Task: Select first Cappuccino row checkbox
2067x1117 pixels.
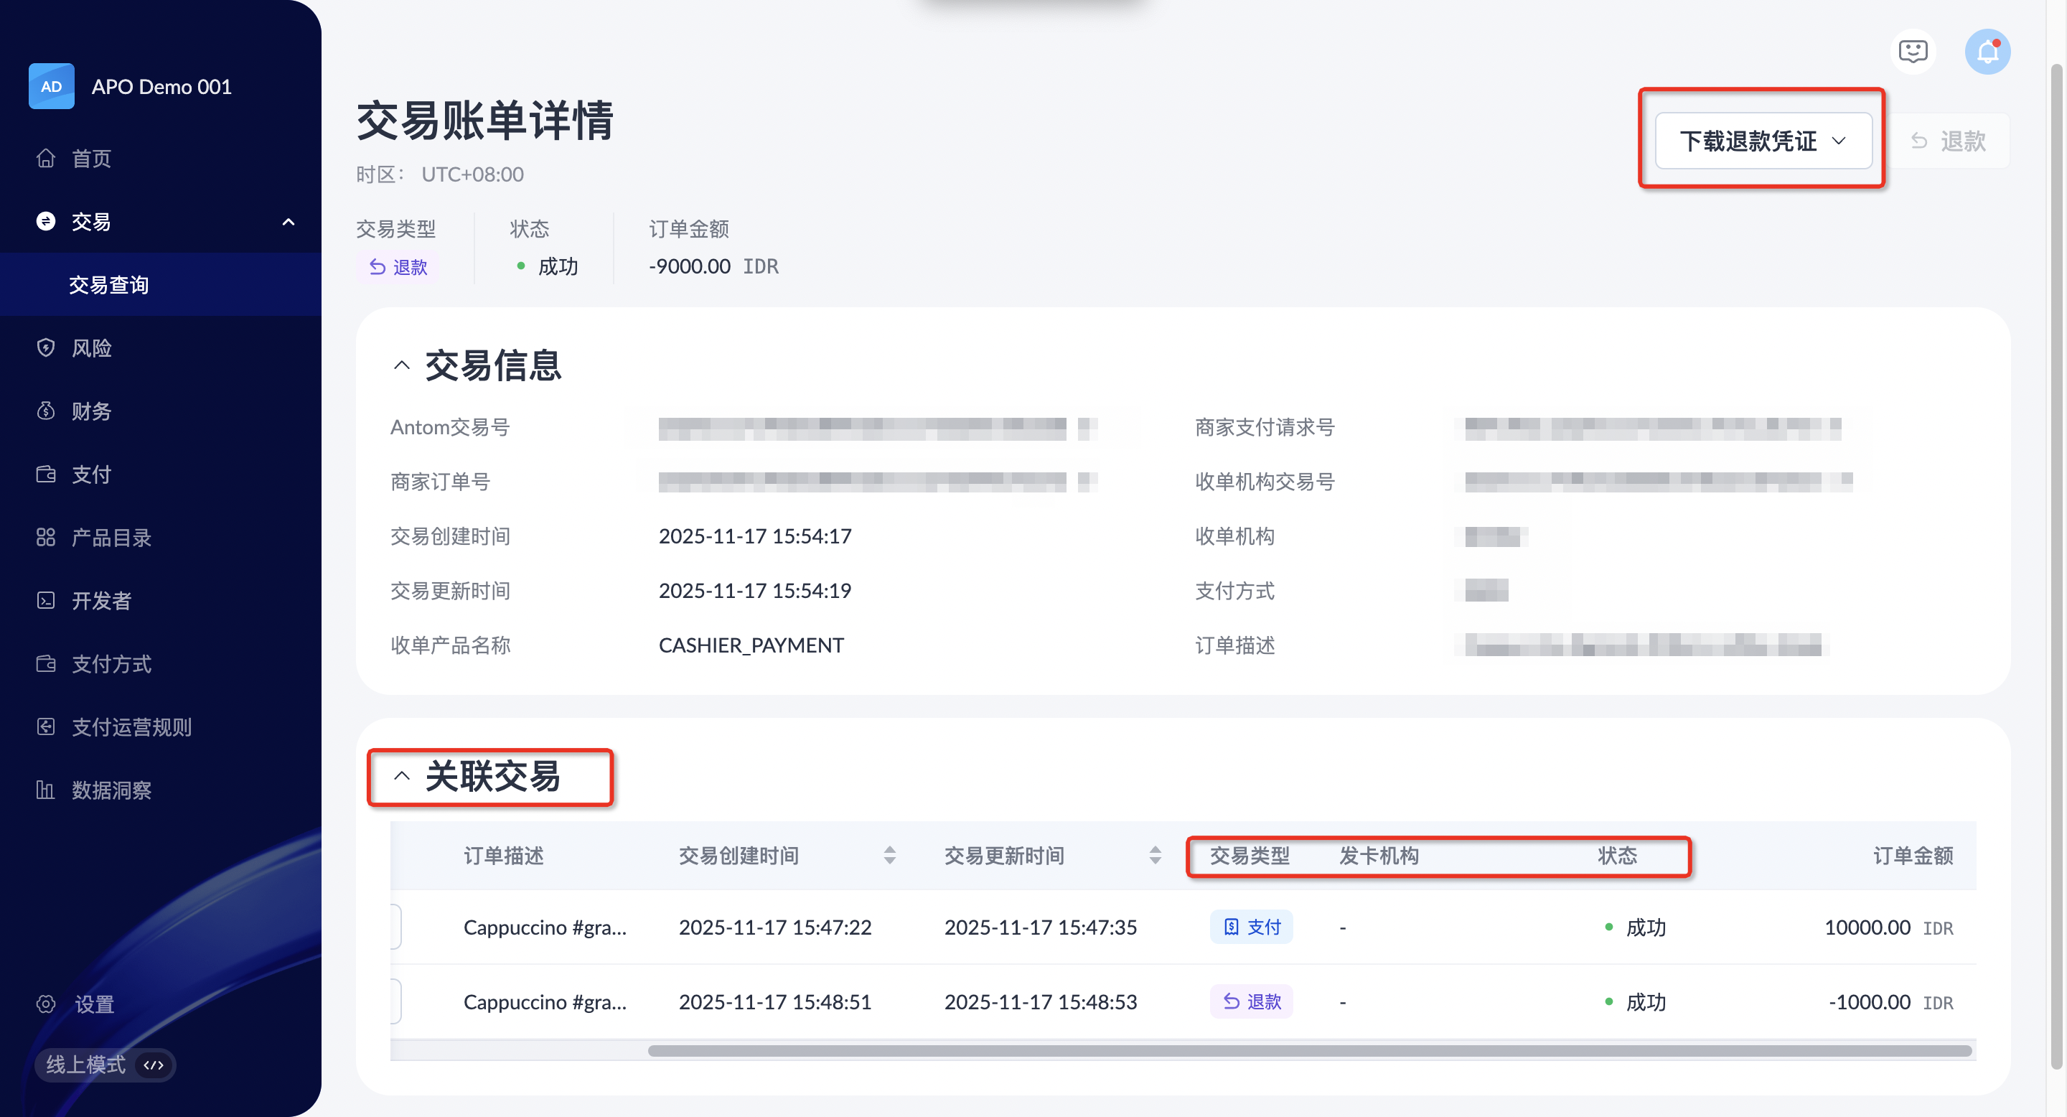Action: click(396, 927)
